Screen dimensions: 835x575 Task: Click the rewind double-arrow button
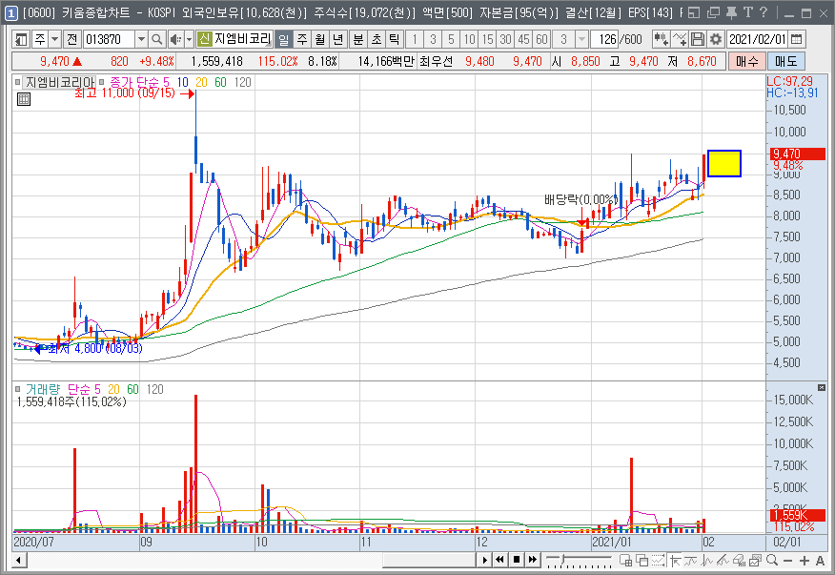[x=499, y=560]
